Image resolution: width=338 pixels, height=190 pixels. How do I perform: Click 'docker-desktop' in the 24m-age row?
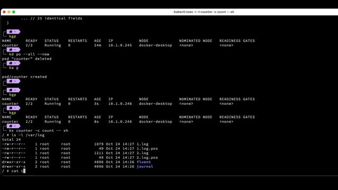point(155,45)
